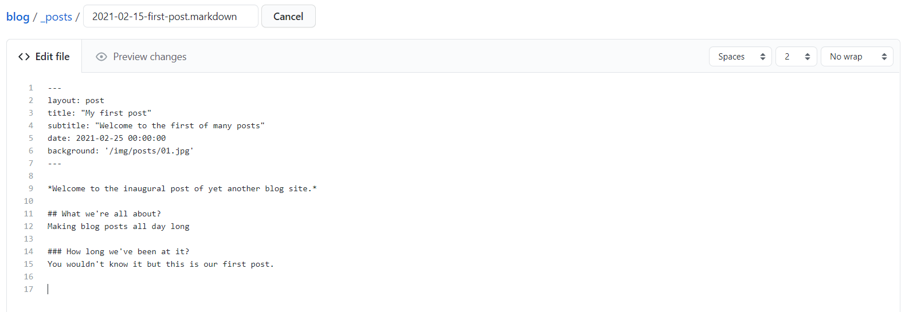Place cursor in the subtitle line text
The image size is (909, 312).
click(x=156, y=125)
